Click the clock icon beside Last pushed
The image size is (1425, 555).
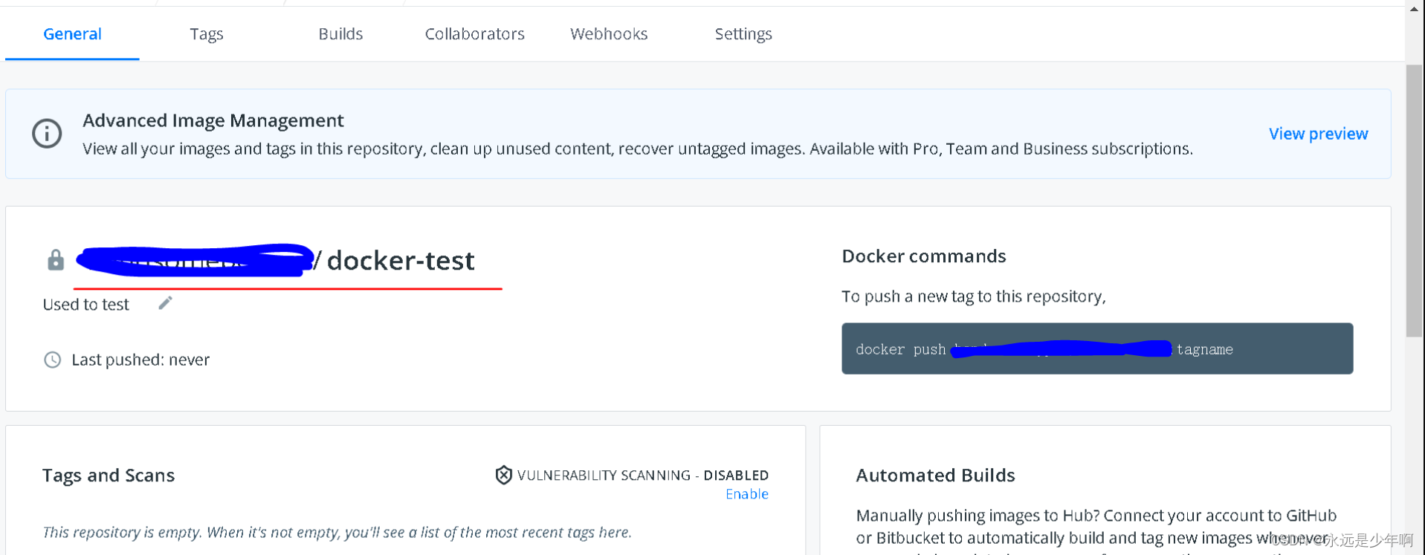tap(52, 360)
